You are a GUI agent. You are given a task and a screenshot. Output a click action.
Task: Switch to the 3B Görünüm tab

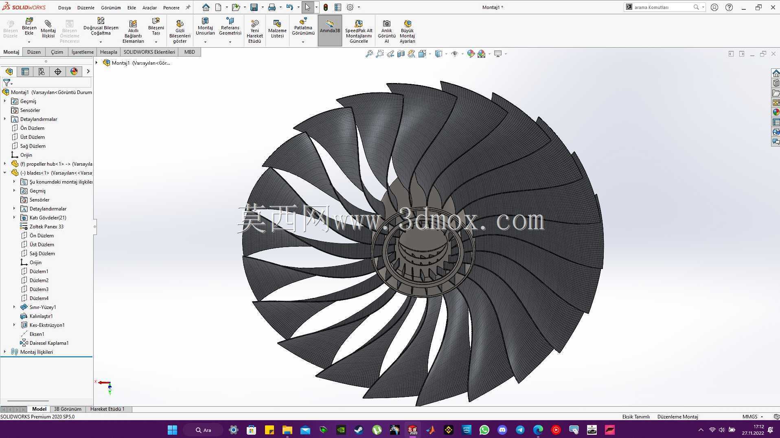(x=68, y=409)
